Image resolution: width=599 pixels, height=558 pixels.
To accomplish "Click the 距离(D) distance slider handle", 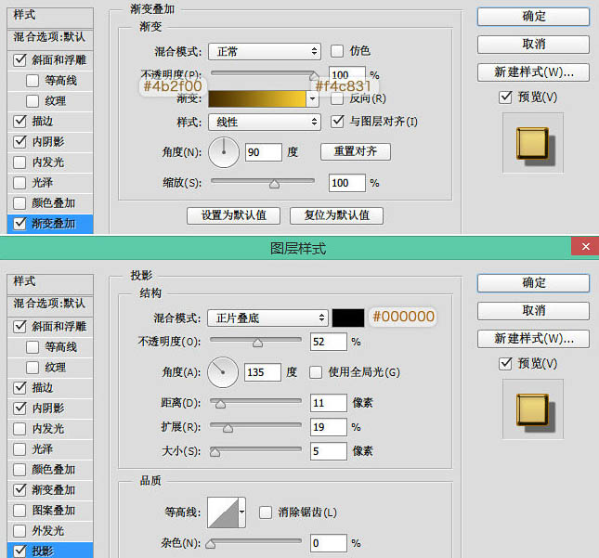I will 220,404.
